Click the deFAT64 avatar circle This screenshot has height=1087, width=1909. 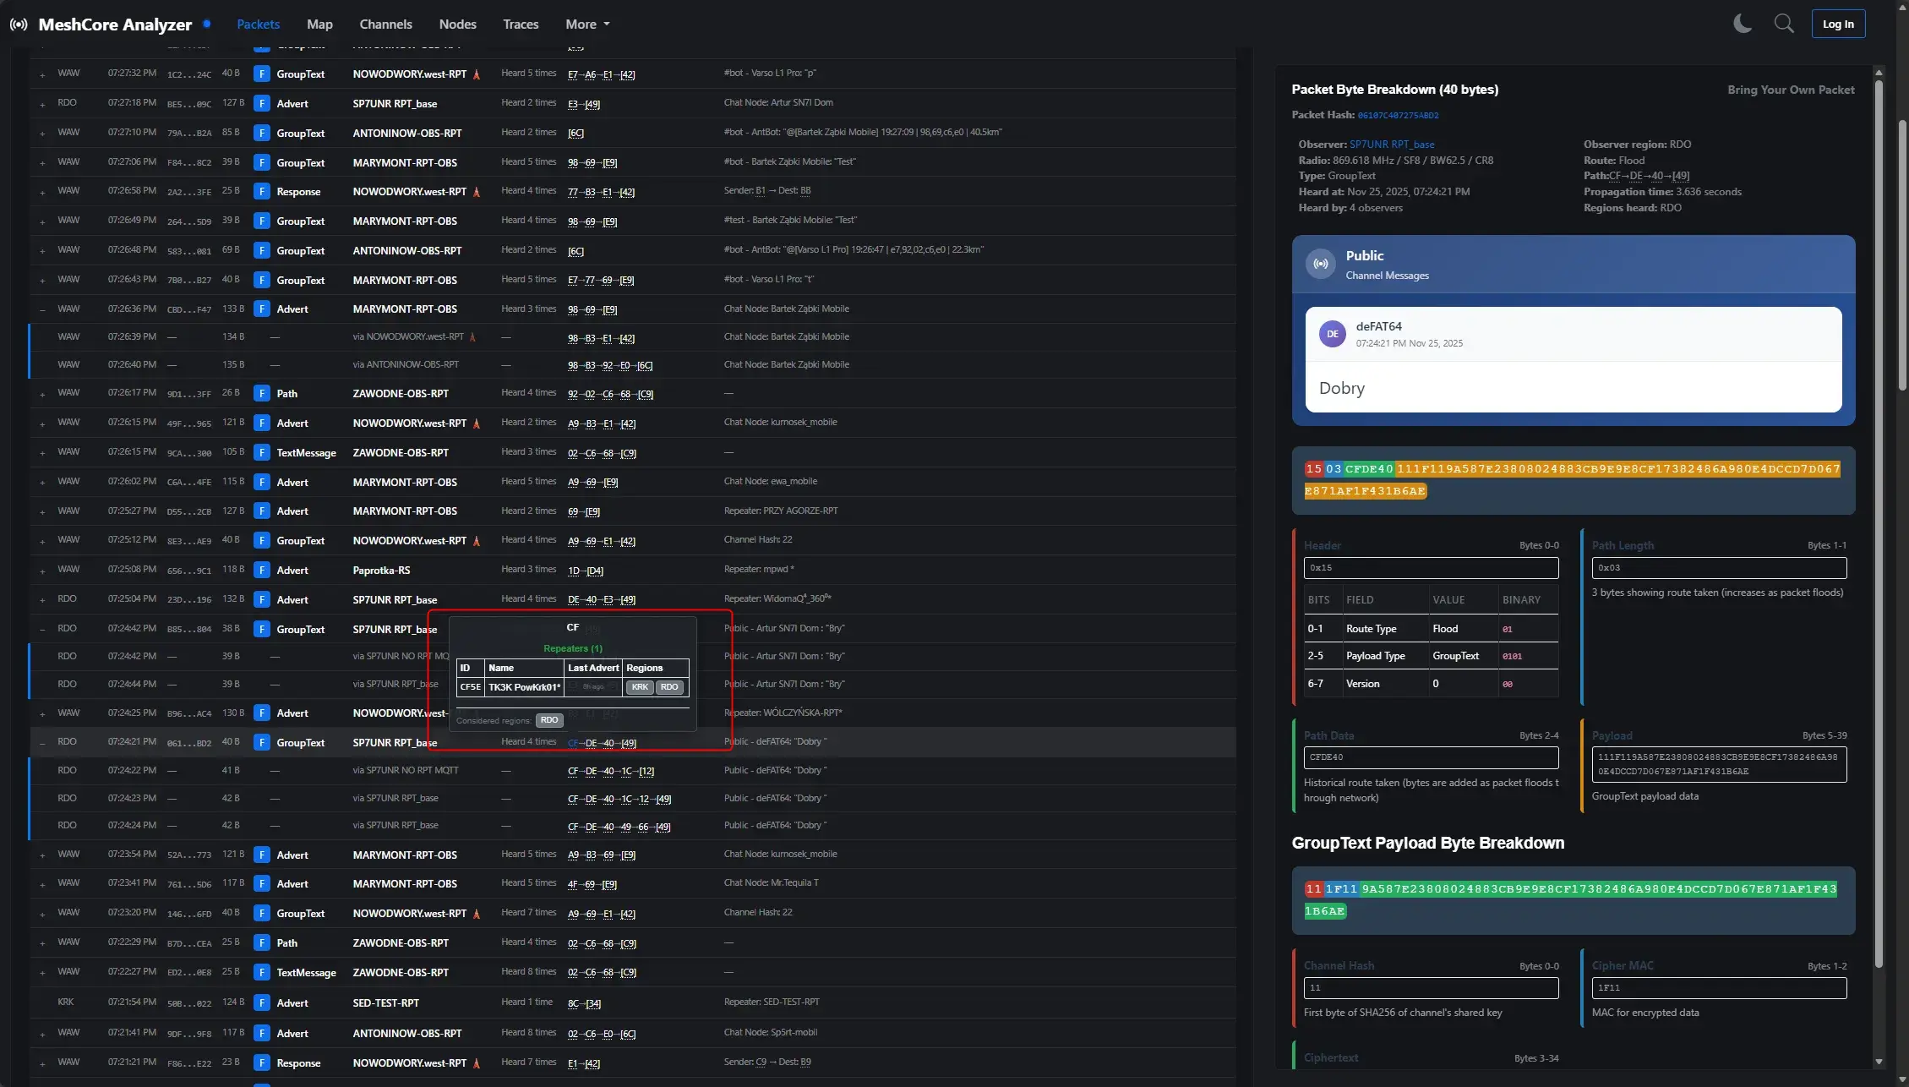coord(1332,334)
